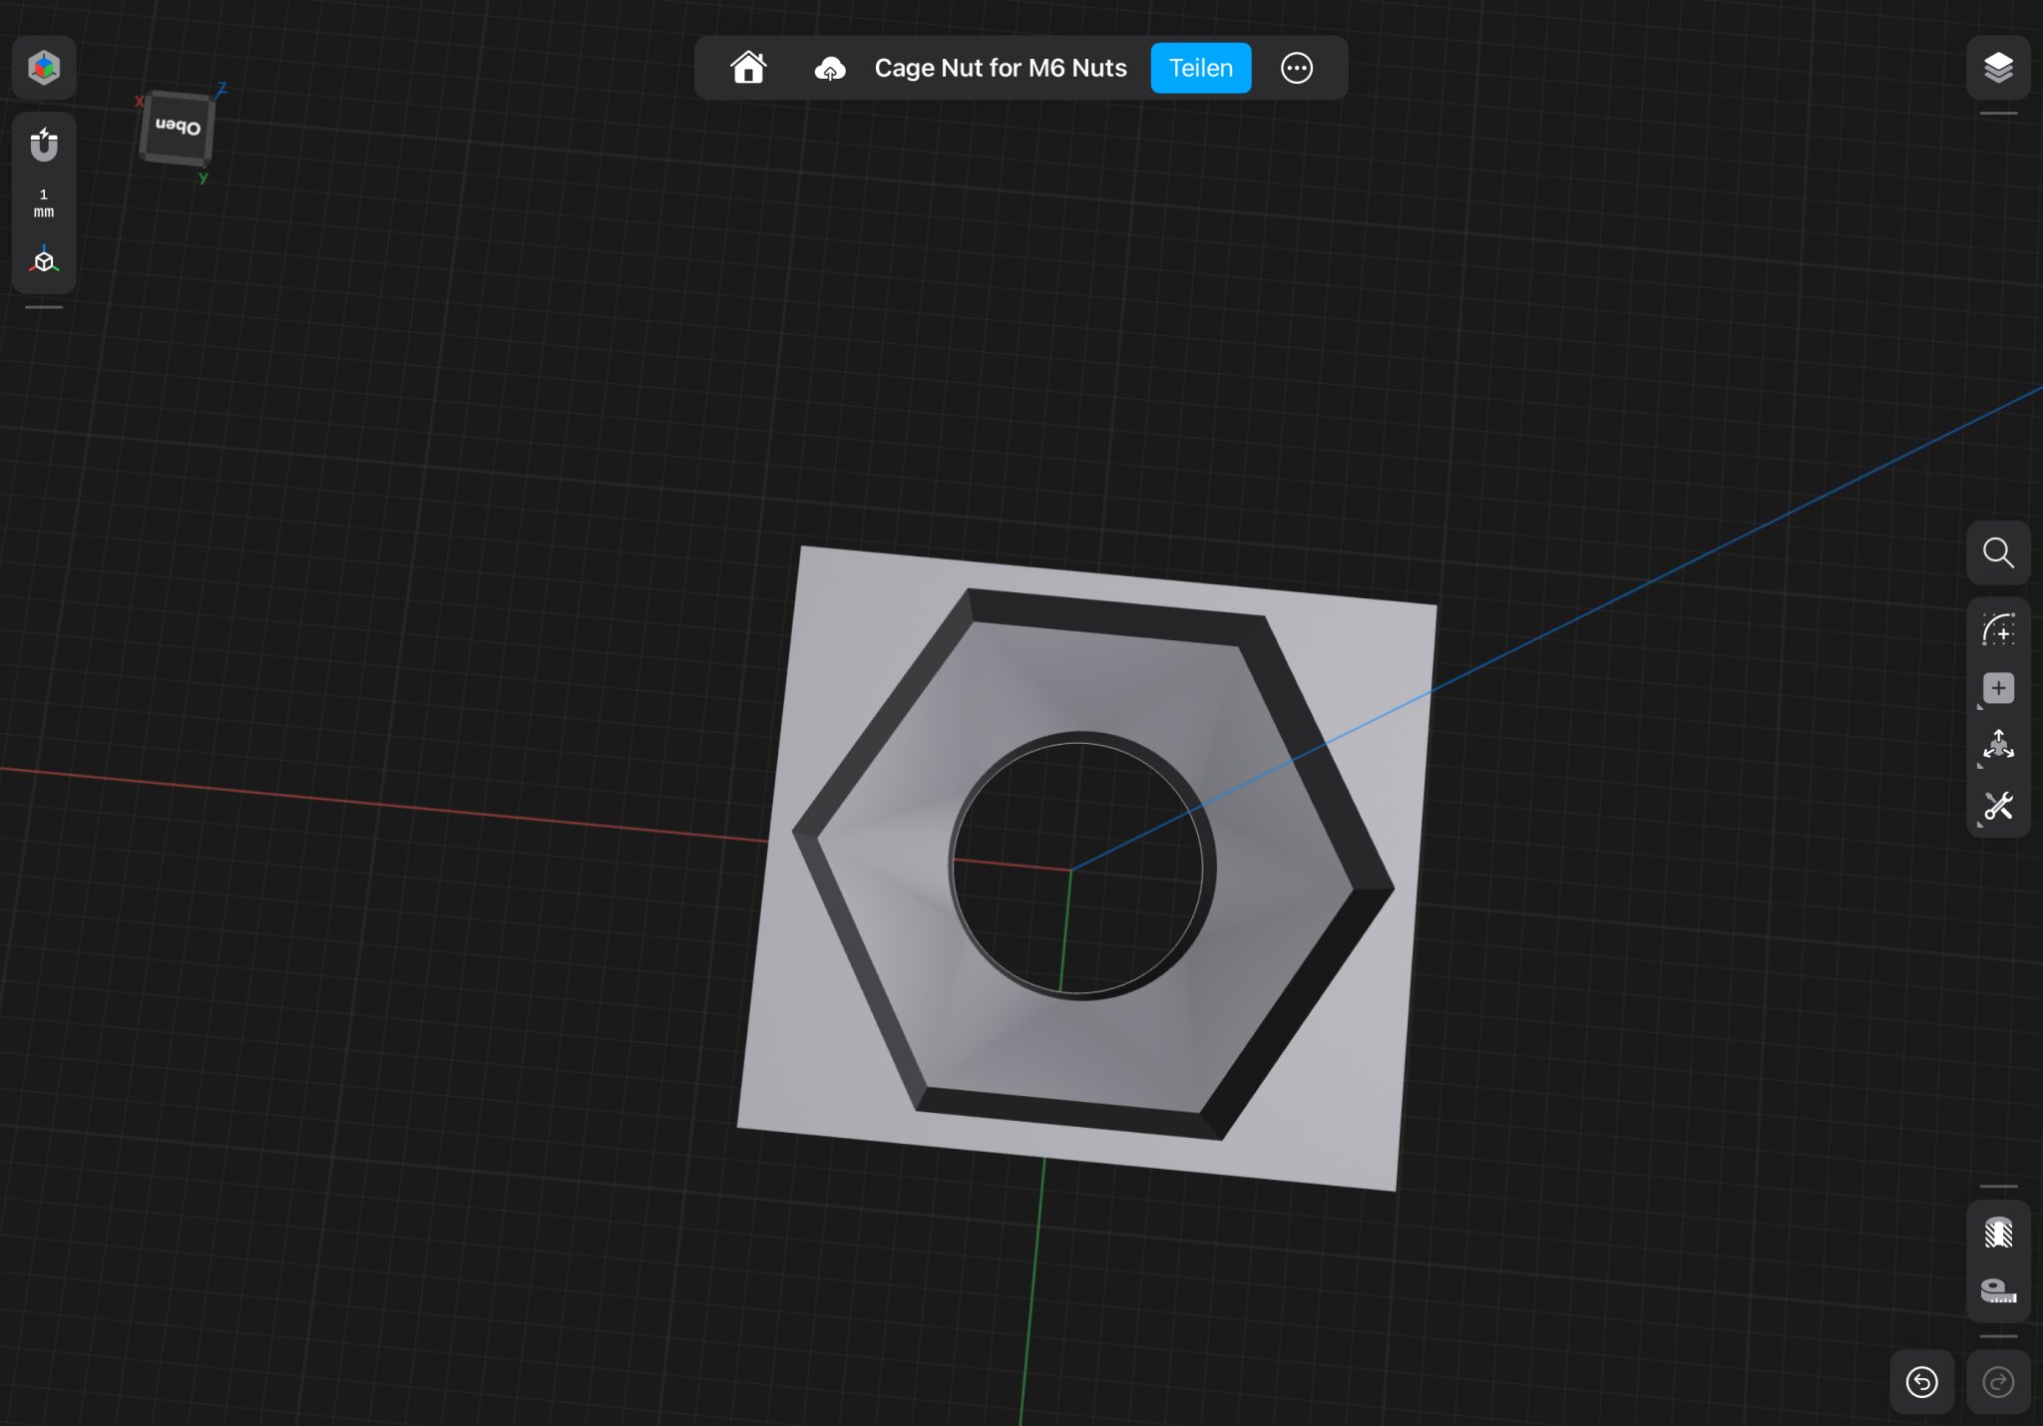This screenshot has width=2043, height=1426.
Task: Expand the Transform tools menu
Action: click(1998, 746)
